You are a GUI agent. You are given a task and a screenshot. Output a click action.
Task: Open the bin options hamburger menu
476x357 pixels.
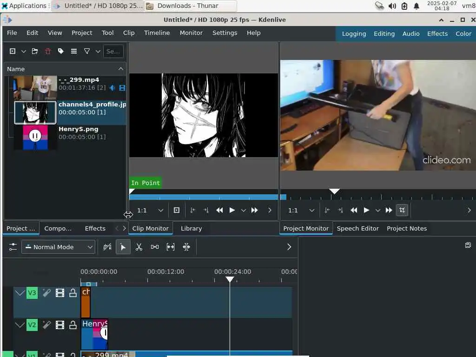point(74,51)
